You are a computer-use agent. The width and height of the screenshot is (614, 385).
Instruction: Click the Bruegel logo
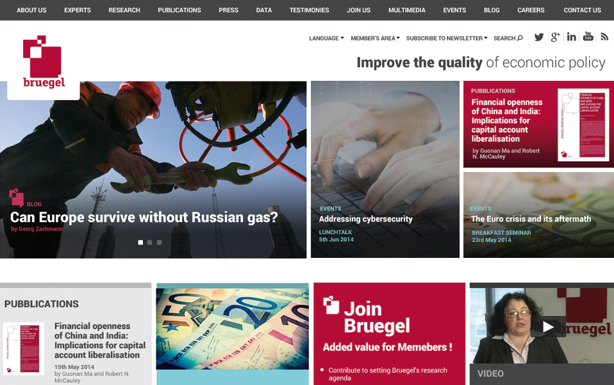(44, 62)
